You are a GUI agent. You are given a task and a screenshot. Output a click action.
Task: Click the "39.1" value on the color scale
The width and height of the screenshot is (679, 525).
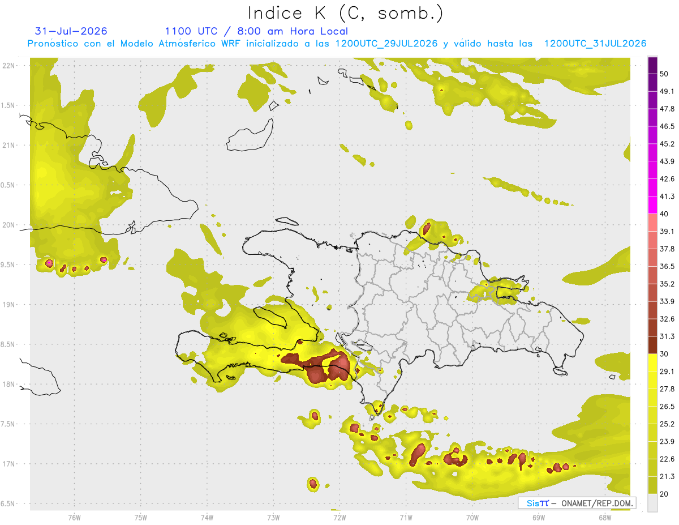point(667,231)
